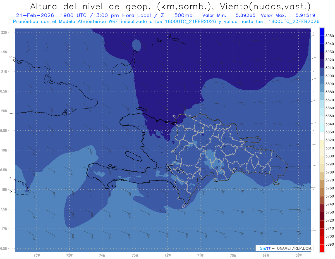Click longitude label '68W'
335x259 pixels.
[x=298, y=255]
